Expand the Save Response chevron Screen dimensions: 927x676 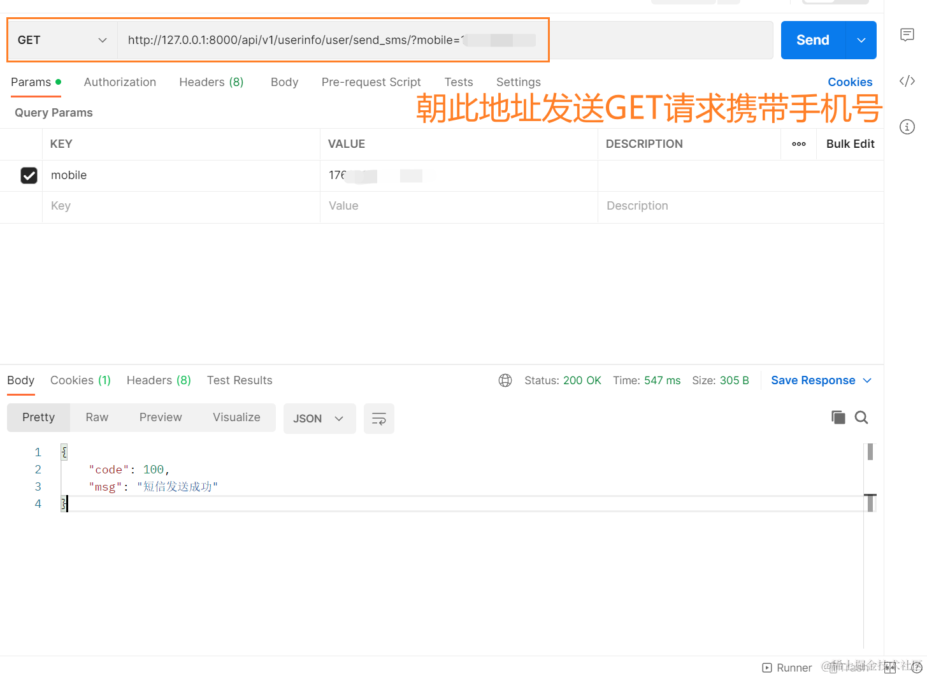(867, 380)
